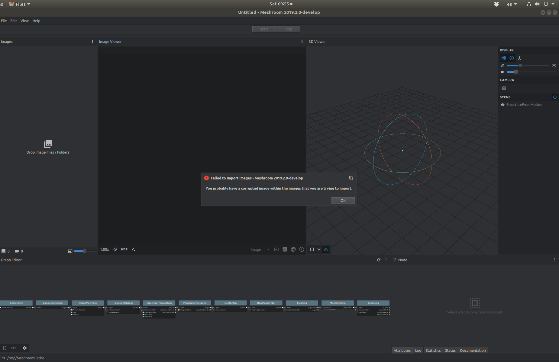Click the thumbnail size icon
Viewport: 559px width, 362px height.
point(70,251)
